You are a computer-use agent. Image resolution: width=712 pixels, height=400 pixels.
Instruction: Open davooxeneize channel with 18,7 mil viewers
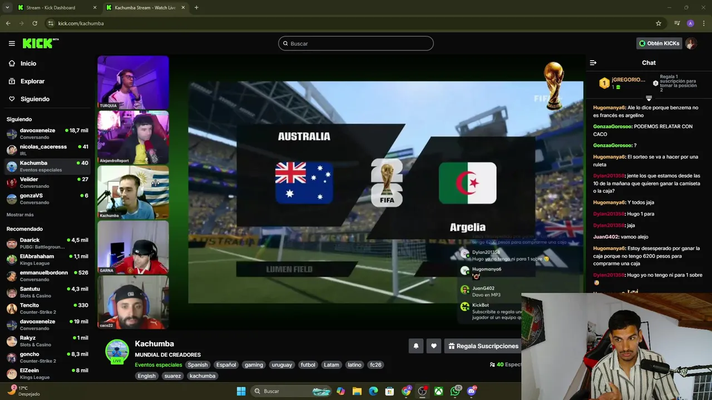pos(47,134)
